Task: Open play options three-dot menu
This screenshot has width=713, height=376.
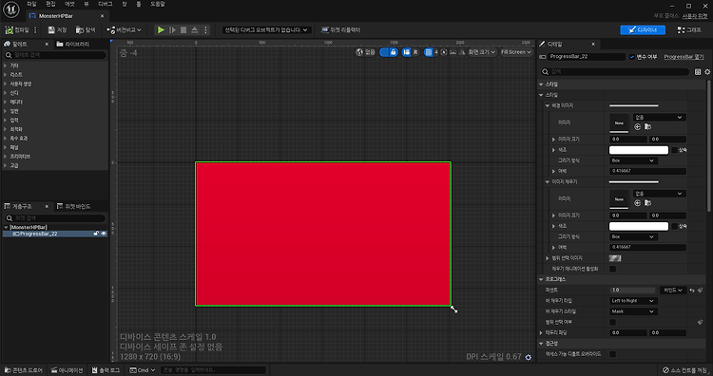Action: click(x=205, y=30)
